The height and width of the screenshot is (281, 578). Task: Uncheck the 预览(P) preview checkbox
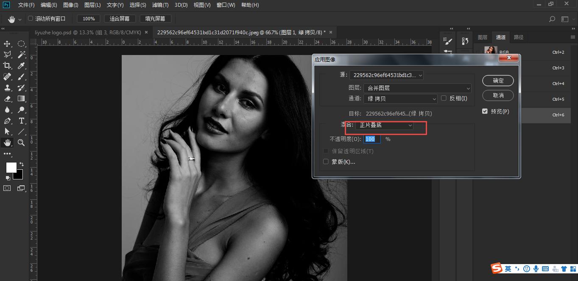pyautogui.click(x=485, y=111)
